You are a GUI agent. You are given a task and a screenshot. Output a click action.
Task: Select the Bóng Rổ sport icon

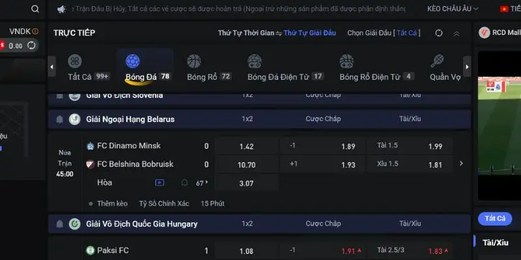click(x=194, y=61)
